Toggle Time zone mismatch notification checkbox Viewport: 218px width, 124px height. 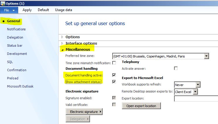114,63
